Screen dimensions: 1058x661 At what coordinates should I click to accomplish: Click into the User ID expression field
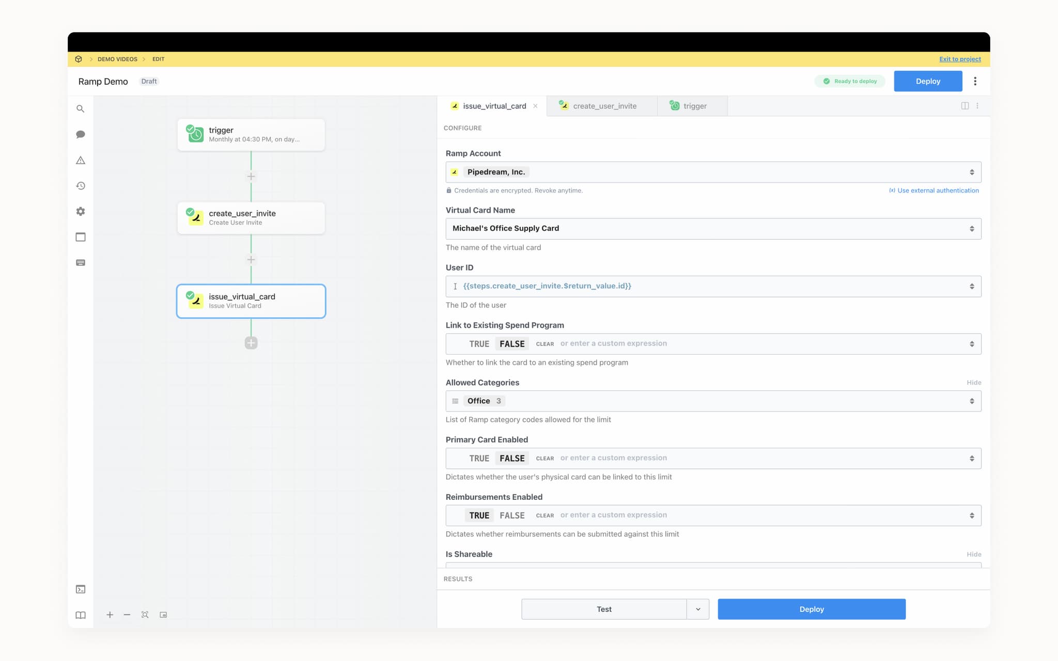pyautogui.click(x=713, y=286)
